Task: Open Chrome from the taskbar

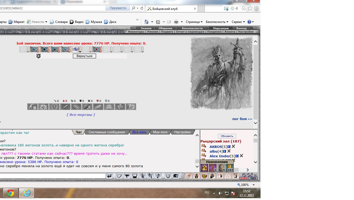Action: [10, 193]
